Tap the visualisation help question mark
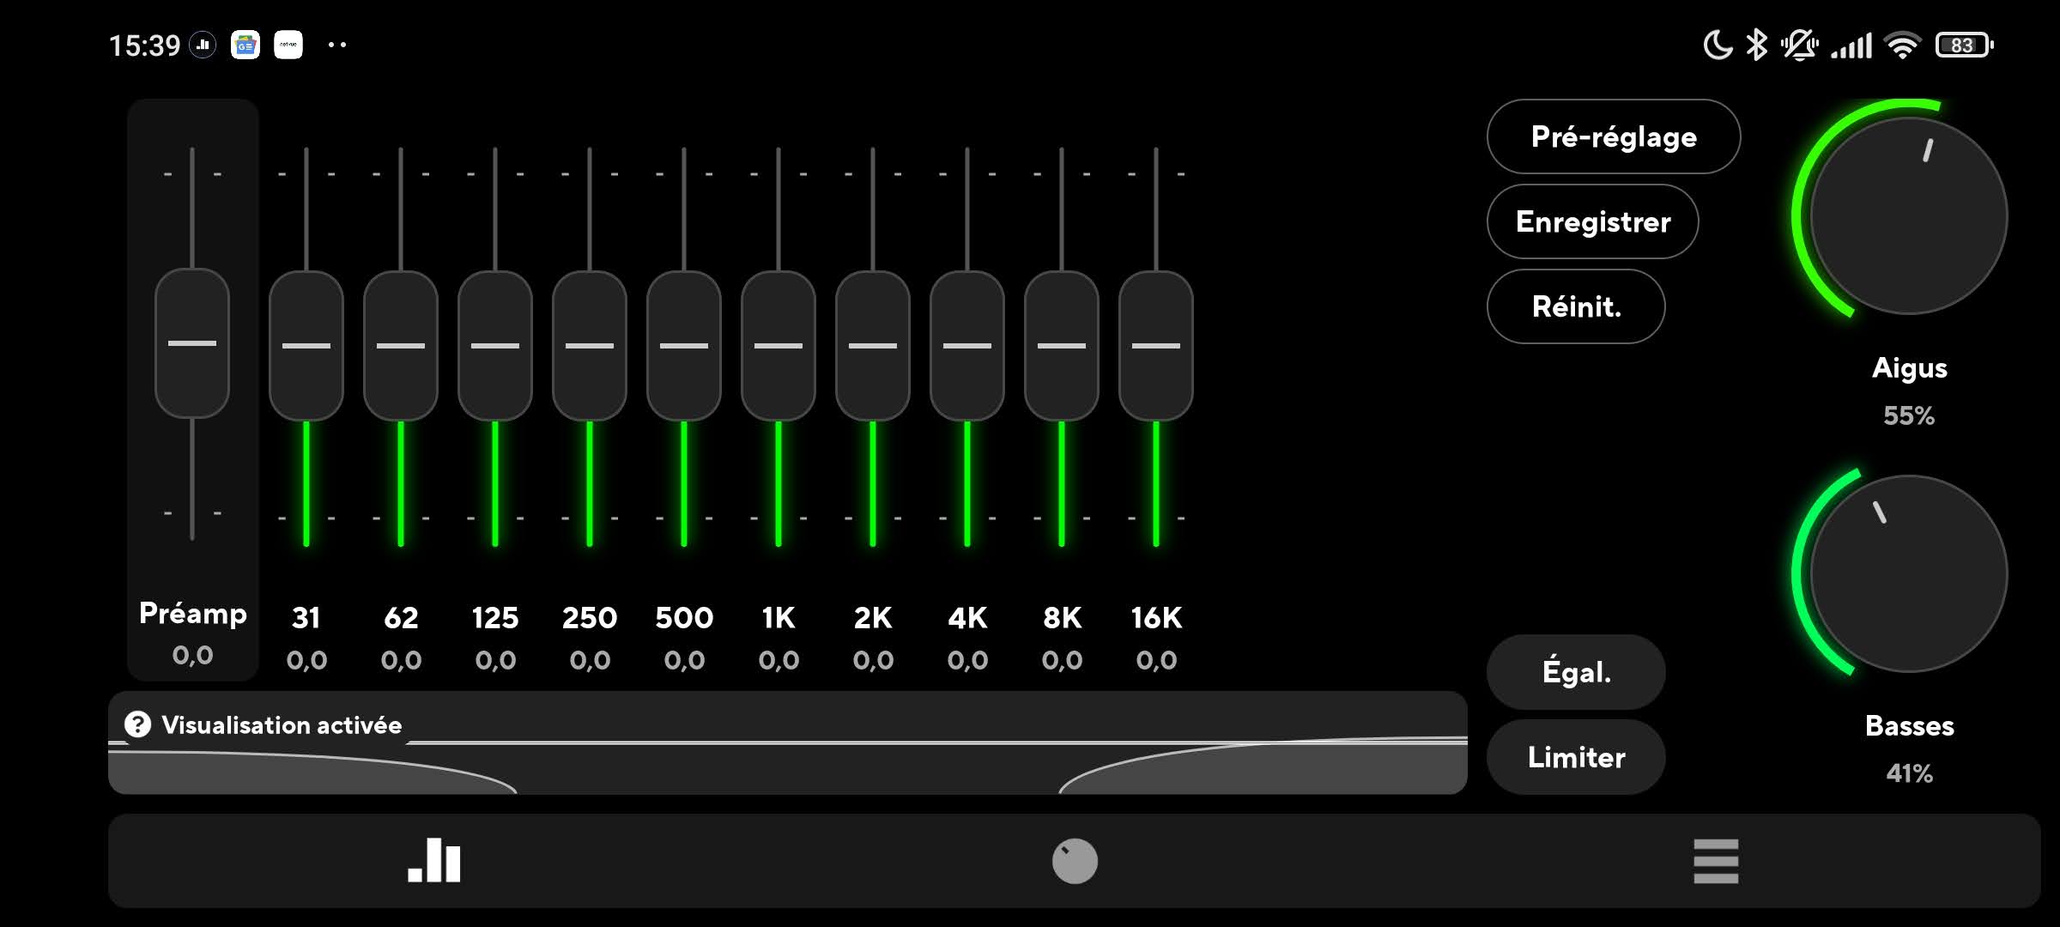Screen dimensions: 2060x927 click(137, 724)
